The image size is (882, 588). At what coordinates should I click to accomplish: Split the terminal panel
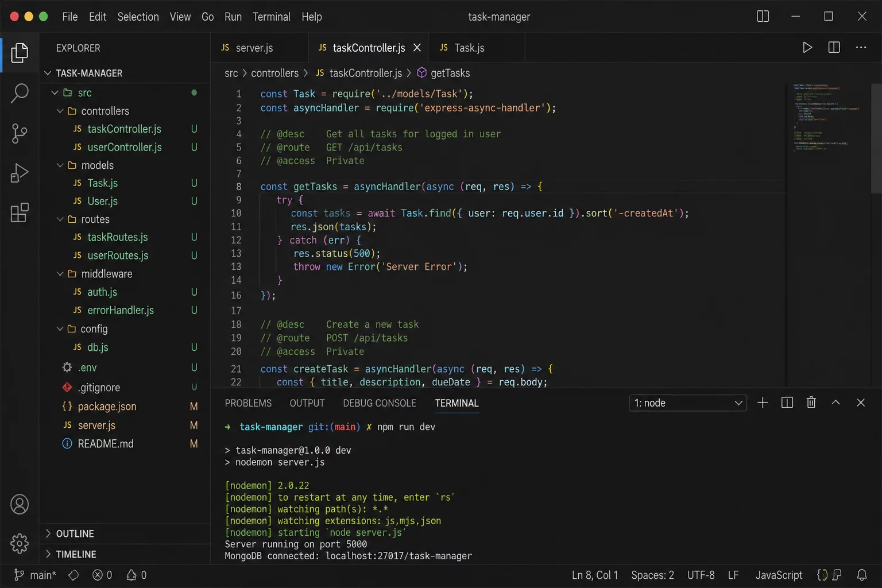(x=787, y=403)
